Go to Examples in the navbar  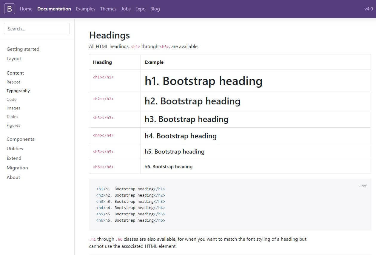85,9
